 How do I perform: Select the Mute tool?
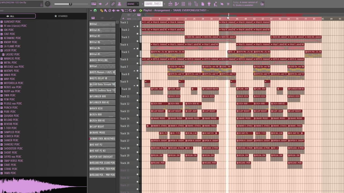114,10
